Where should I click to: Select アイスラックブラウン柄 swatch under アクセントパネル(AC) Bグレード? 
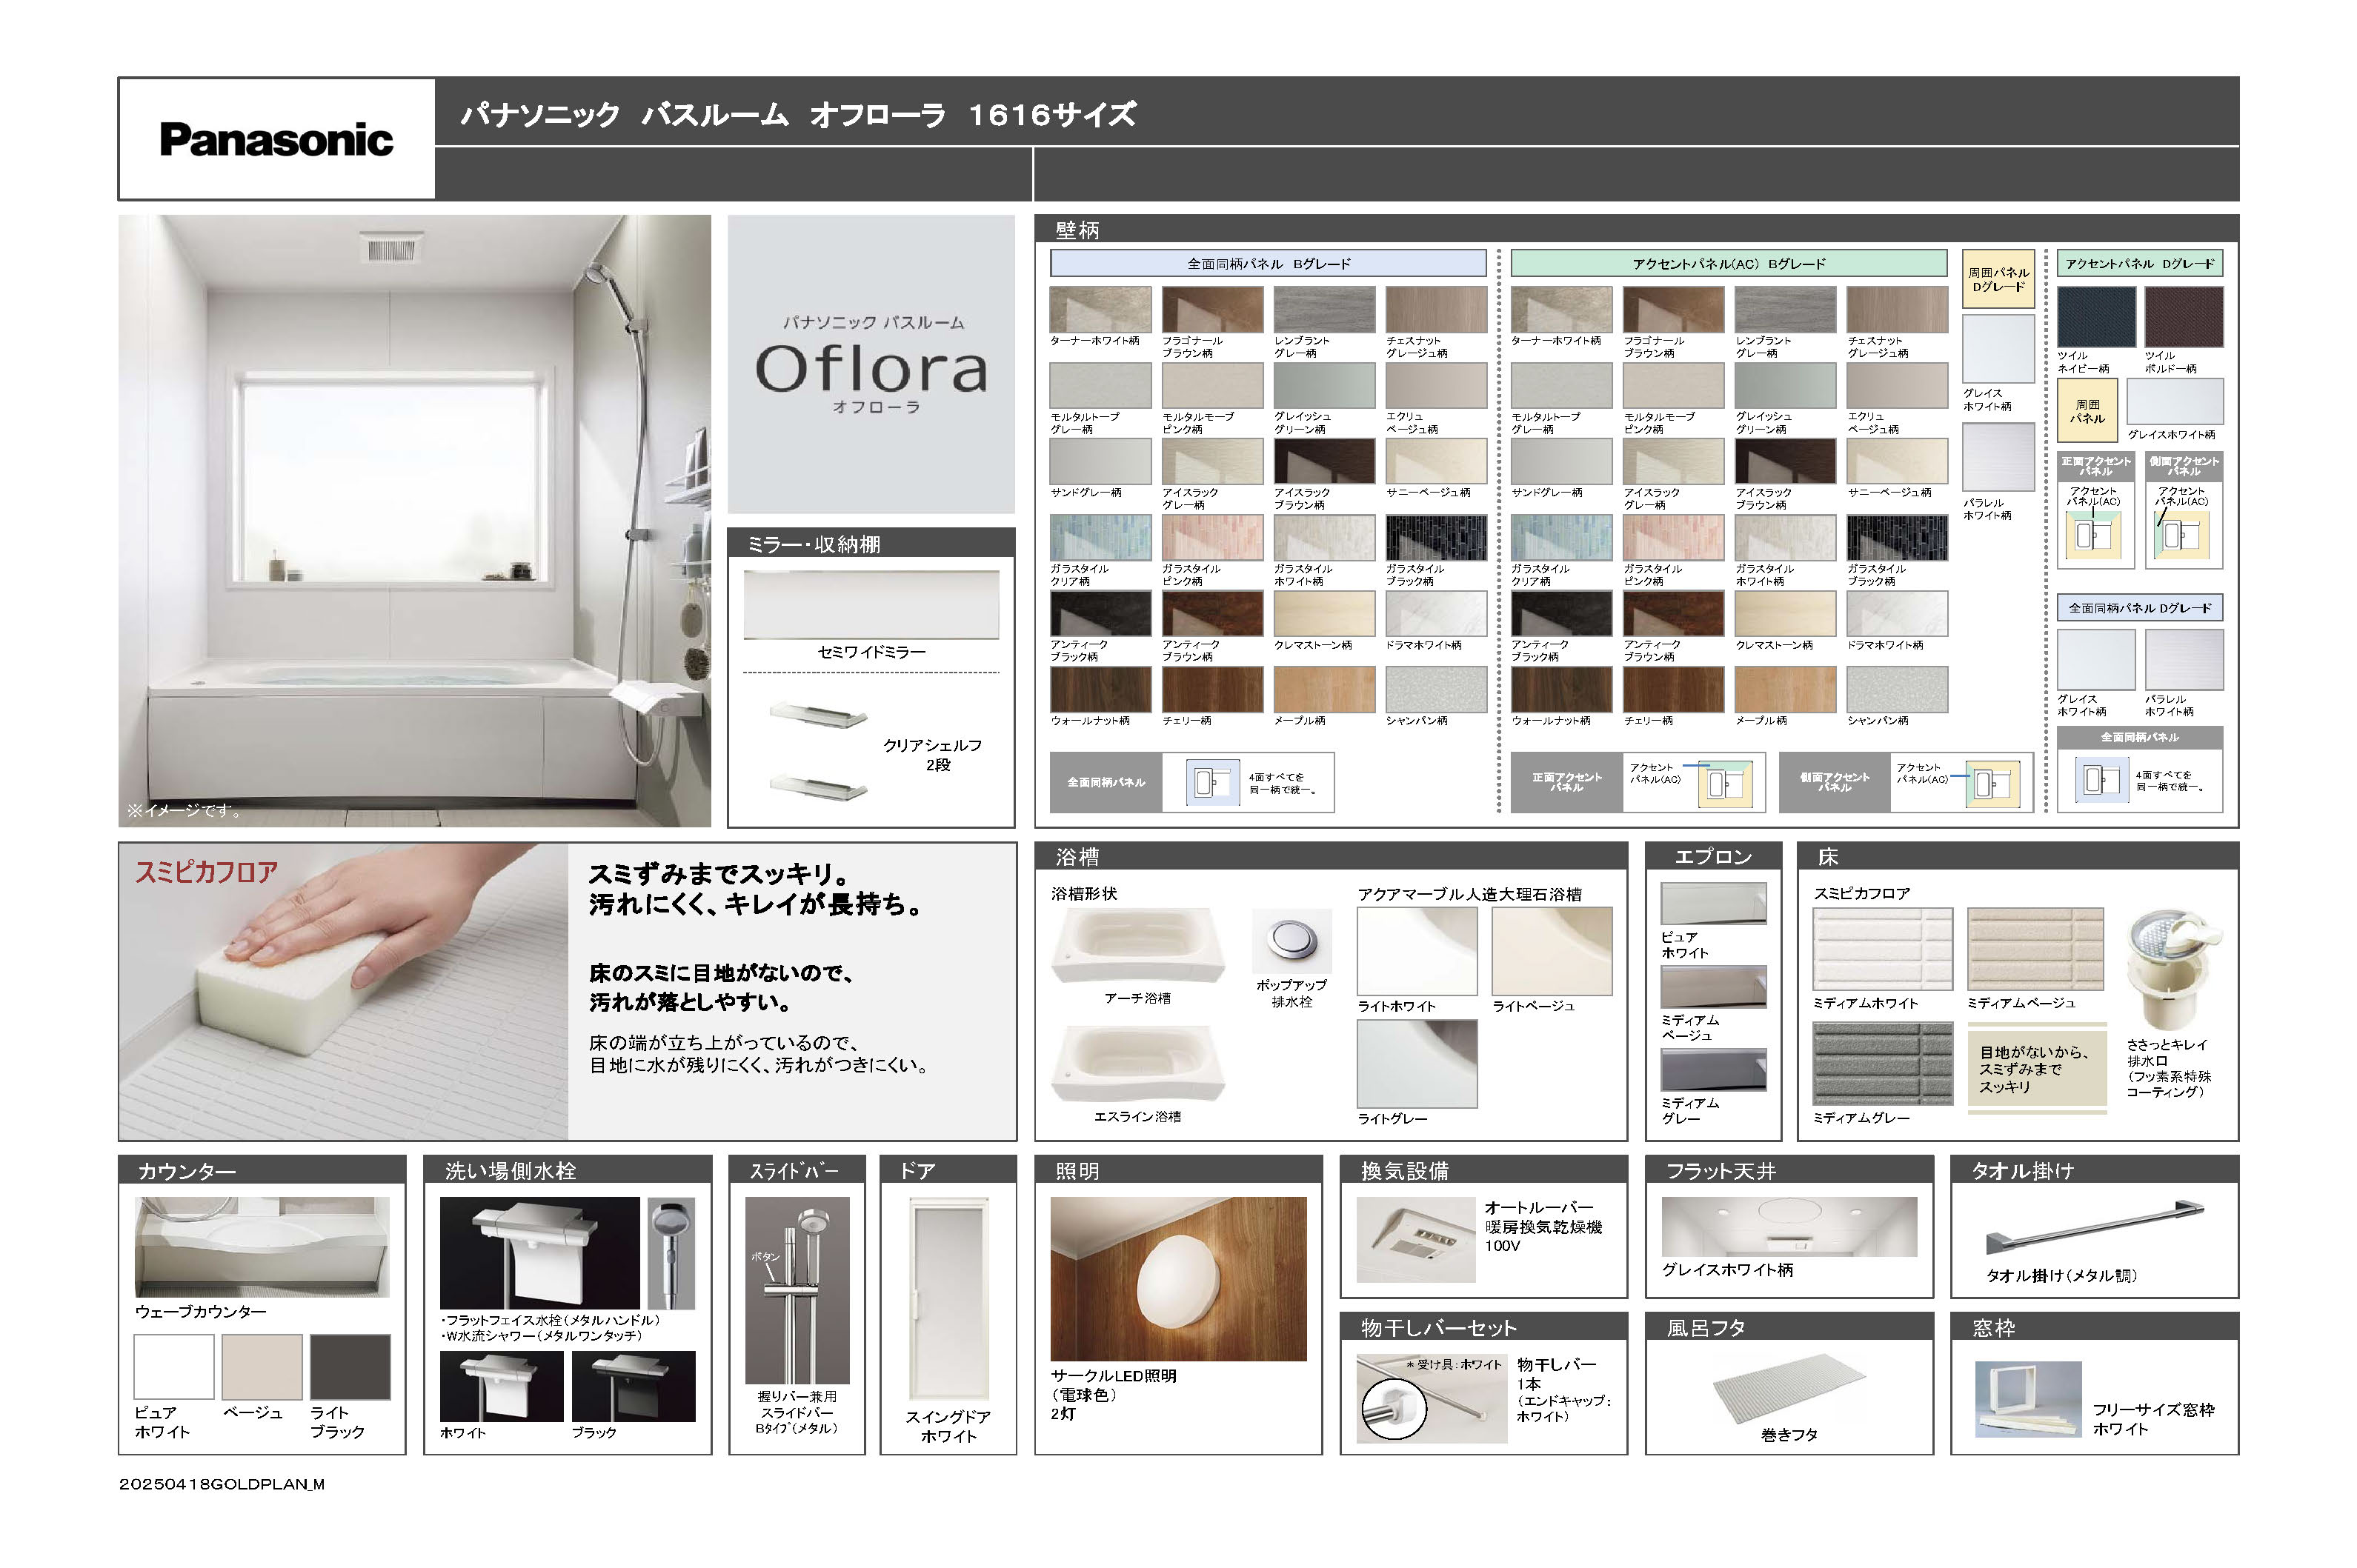1785,462
